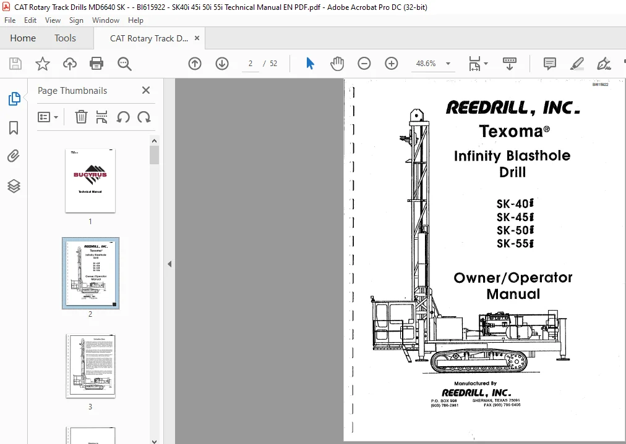Select page 1 Bucyrus thumbnail

90,180
